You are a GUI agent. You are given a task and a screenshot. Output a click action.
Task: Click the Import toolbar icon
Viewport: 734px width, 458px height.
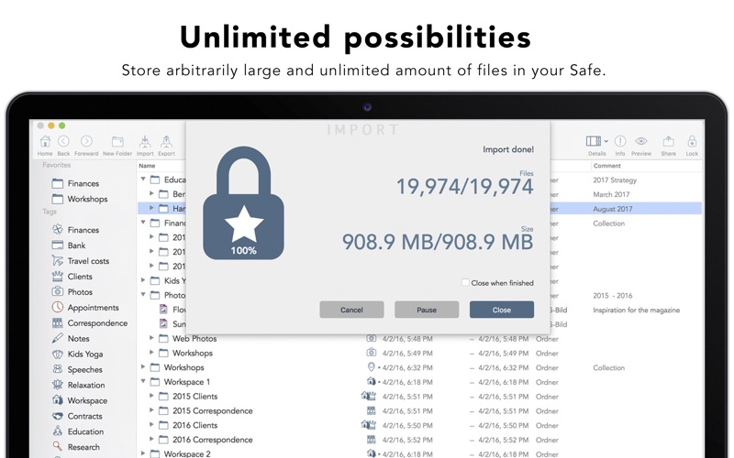tap(145, 142)
